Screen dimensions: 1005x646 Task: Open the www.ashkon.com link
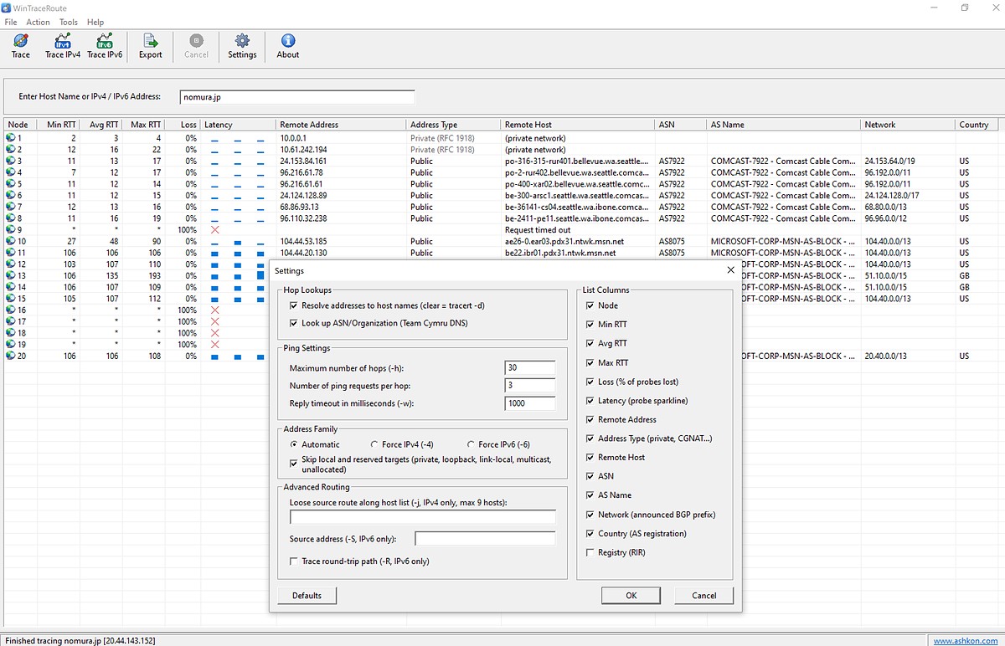[966, 641]
